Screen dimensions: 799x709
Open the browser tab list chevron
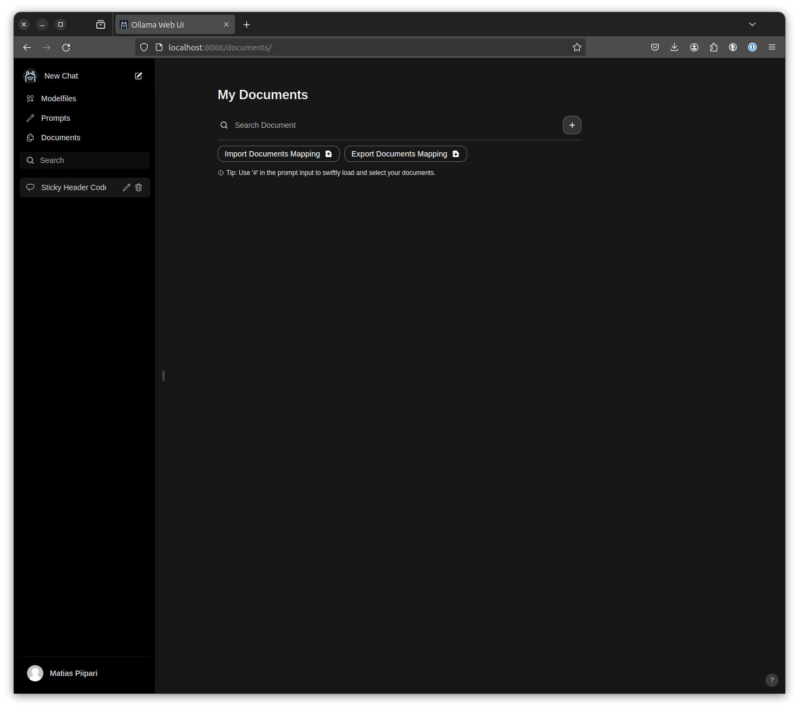[752, 24]
